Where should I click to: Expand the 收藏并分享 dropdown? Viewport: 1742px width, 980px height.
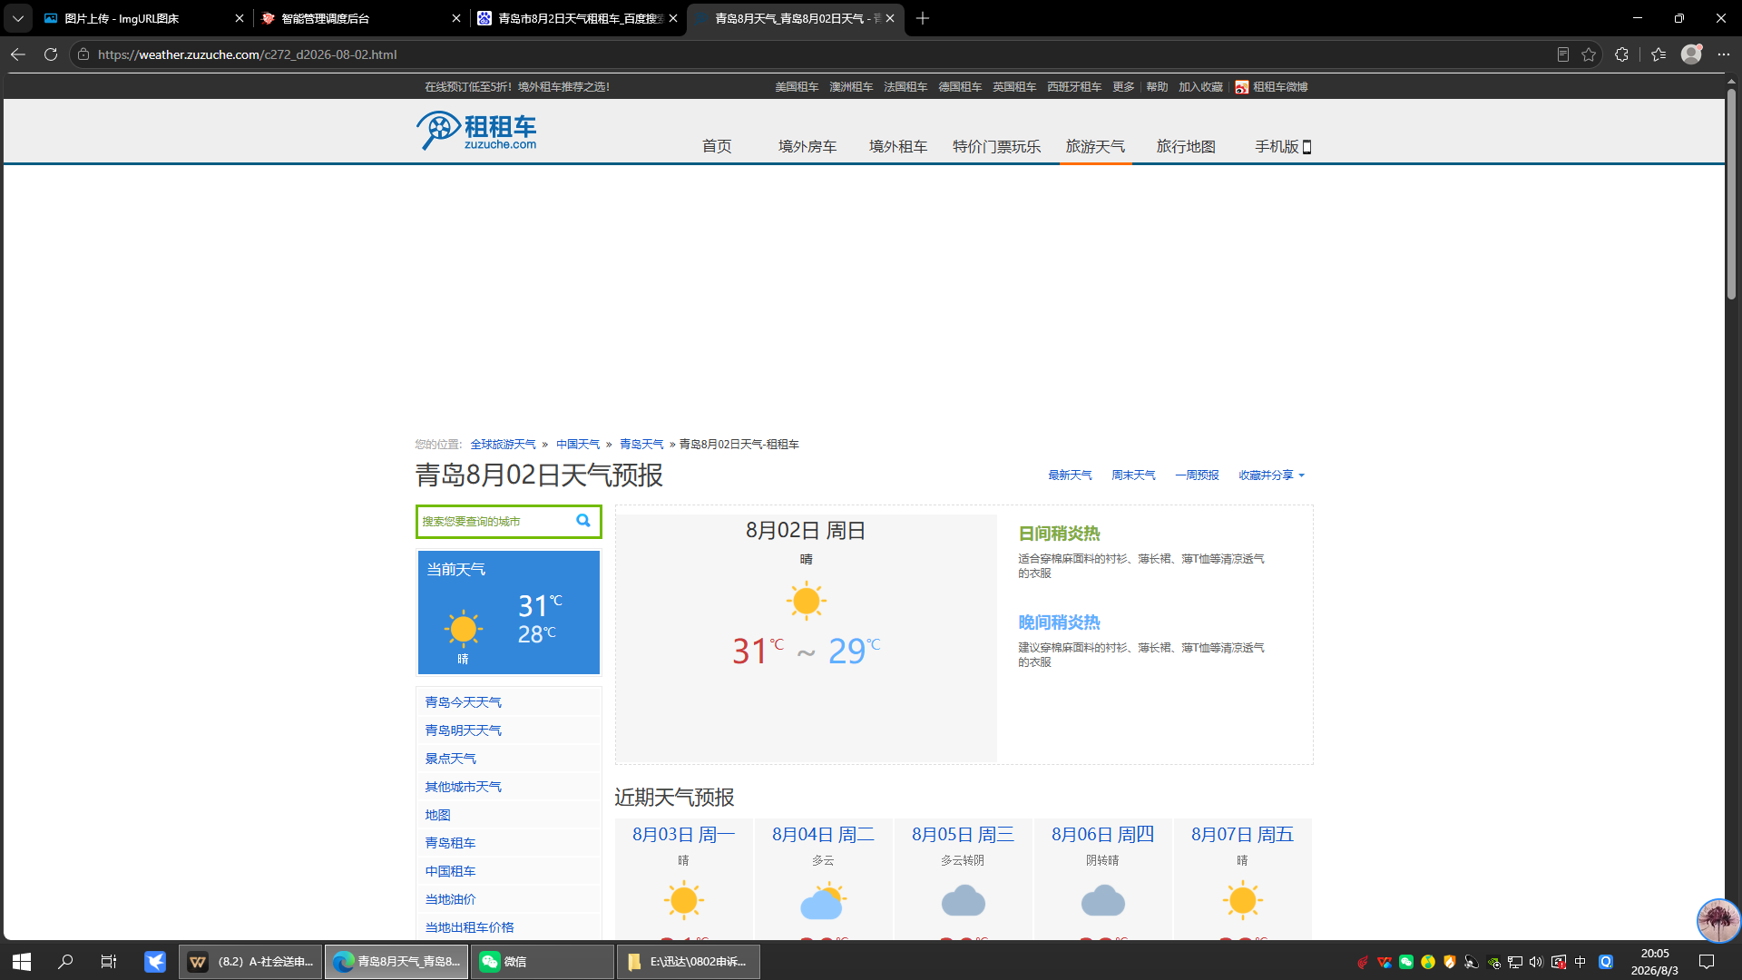1271,475
